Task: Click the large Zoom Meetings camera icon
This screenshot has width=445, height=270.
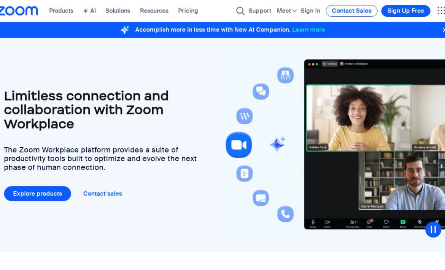Action: (239, 145)
